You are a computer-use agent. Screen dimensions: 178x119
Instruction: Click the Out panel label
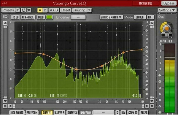(x=161, y=17)
